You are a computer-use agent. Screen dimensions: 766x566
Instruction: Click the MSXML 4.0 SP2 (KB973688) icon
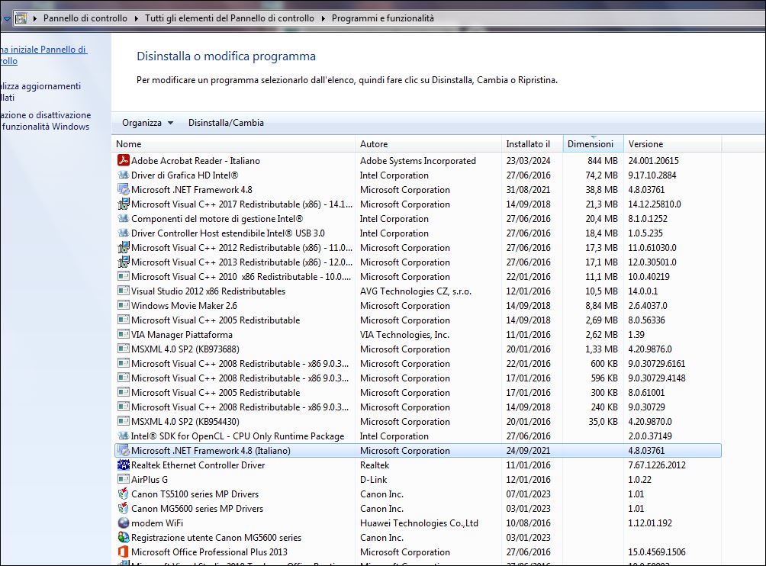[x=123, y=349]
